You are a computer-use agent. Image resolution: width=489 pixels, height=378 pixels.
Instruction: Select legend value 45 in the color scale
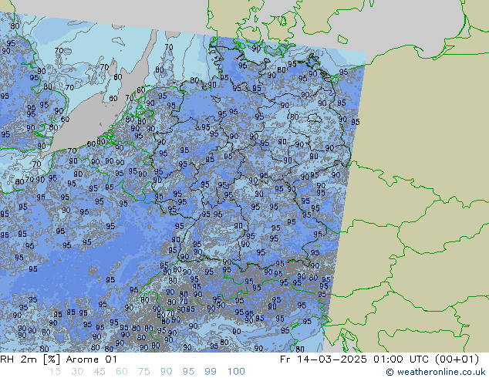click(x=99, y=372)
